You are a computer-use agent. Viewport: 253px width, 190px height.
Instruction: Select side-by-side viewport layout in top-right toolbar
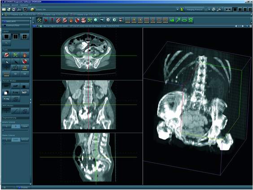coord(240,9)
